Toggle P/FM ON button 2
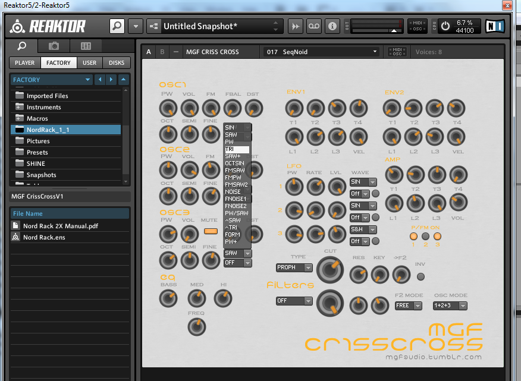The height and width of the screenshot is (381, 521). 425,236
